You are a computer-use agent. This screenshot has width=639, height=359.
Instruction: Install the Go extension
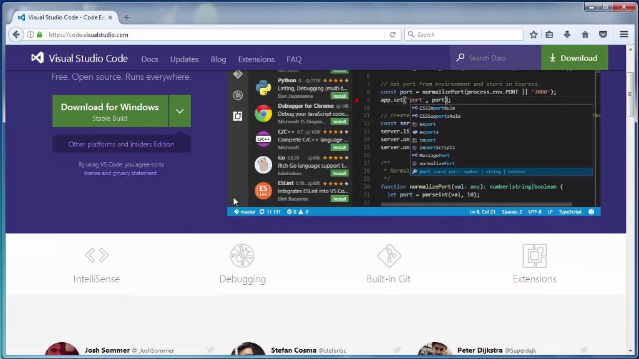coord(339,173)
